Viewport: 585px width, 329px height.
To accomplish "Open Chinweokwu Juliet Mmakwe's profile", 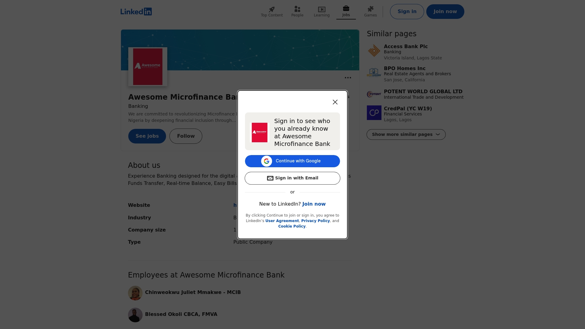I will pos(193,292).
